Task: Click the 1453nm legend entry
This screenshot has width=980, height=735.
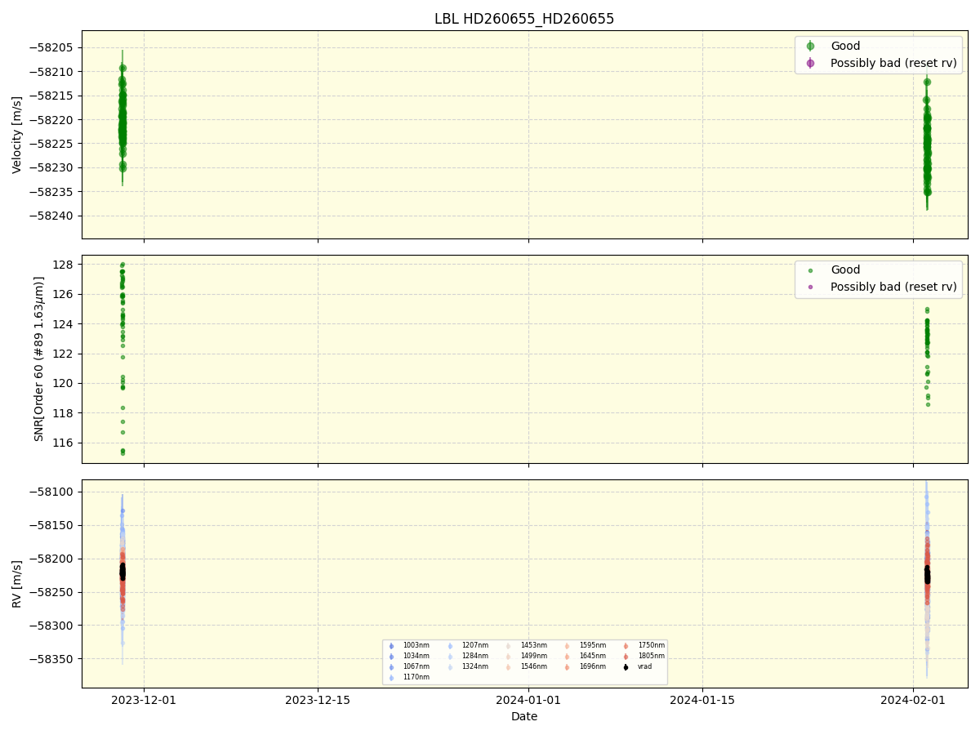Action: [x=533, y=645]
